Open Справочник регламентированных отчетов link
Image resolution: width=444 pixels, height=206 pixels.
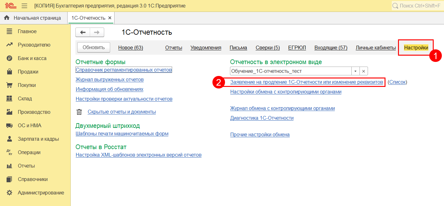click(124, 70)
